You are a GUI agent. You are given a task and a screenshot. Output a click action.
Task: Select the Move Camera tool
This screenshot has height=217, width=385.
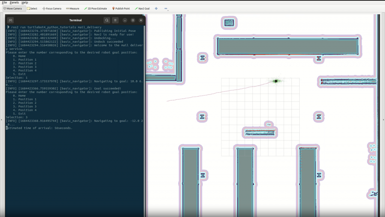click(14, 8)
